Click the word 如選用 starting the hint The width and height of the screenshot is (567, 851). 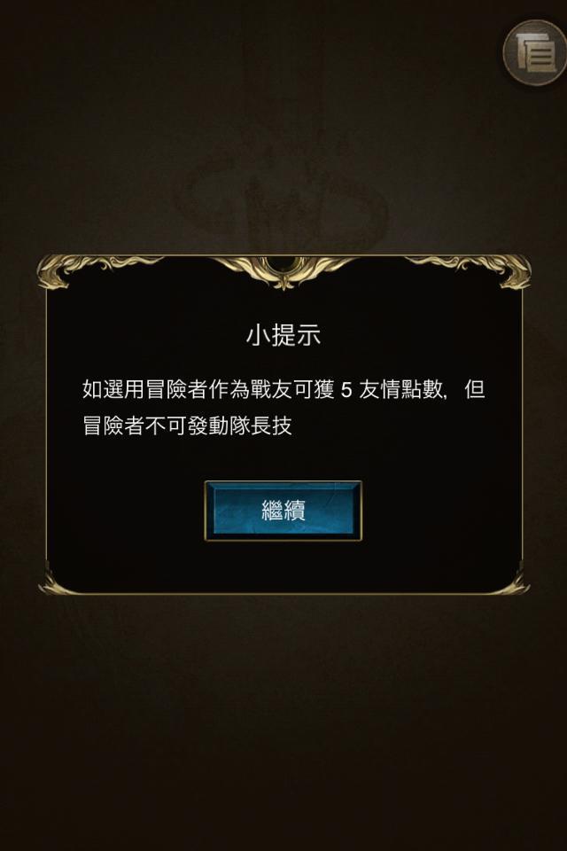[113, 390]
